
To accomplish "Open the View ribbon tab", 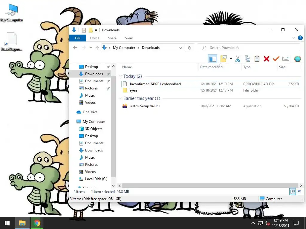I will click(129, 38).
